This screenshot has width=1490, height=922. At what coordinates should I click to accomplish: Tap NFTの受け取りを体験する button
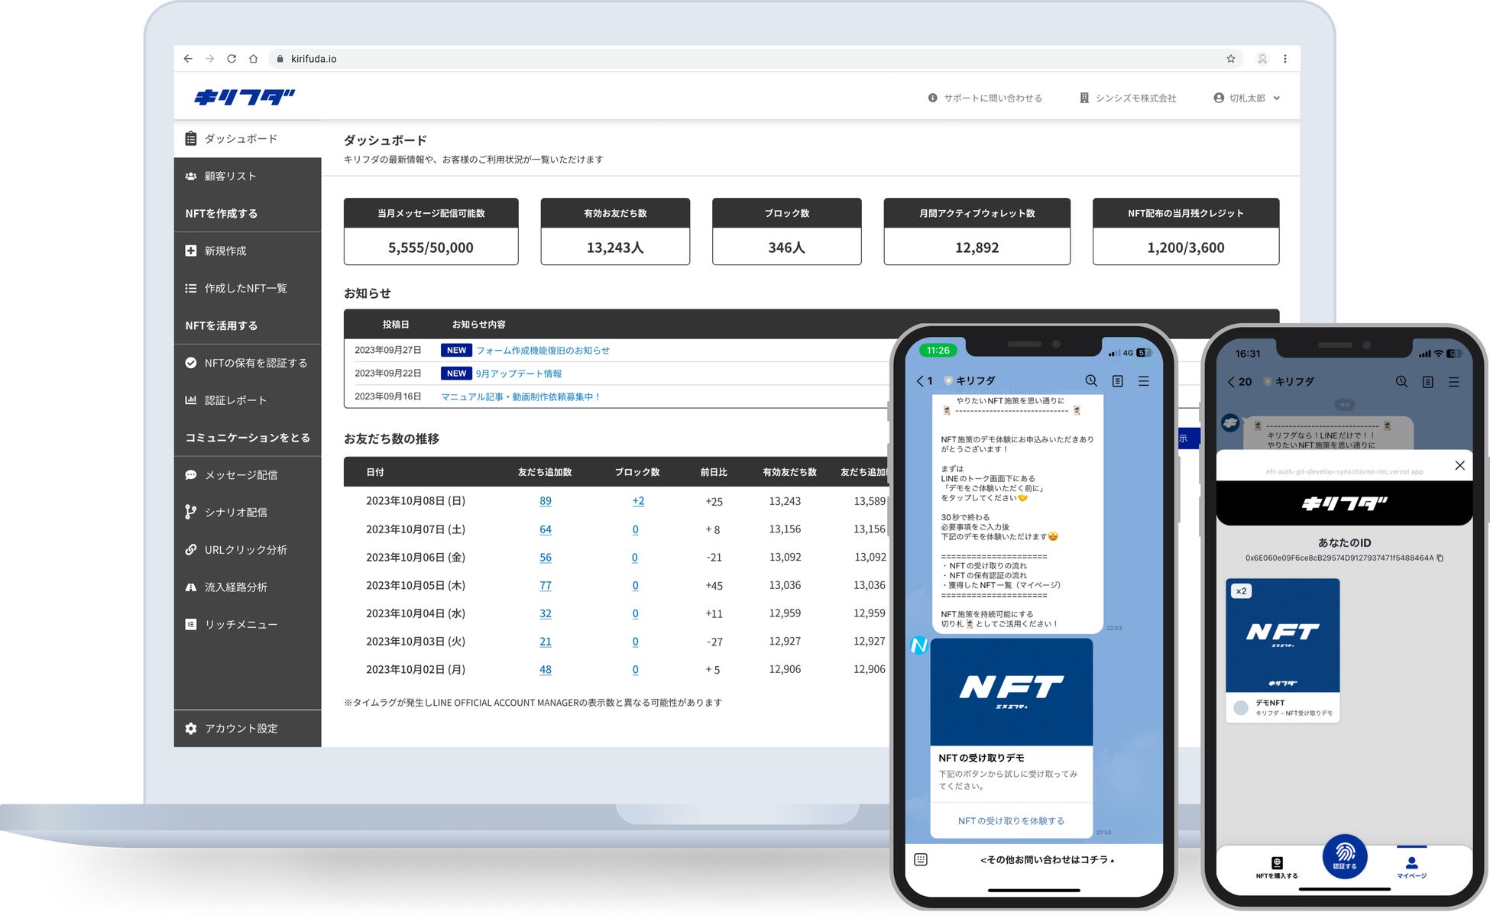pyautogui.click(x=1011, y=820)
